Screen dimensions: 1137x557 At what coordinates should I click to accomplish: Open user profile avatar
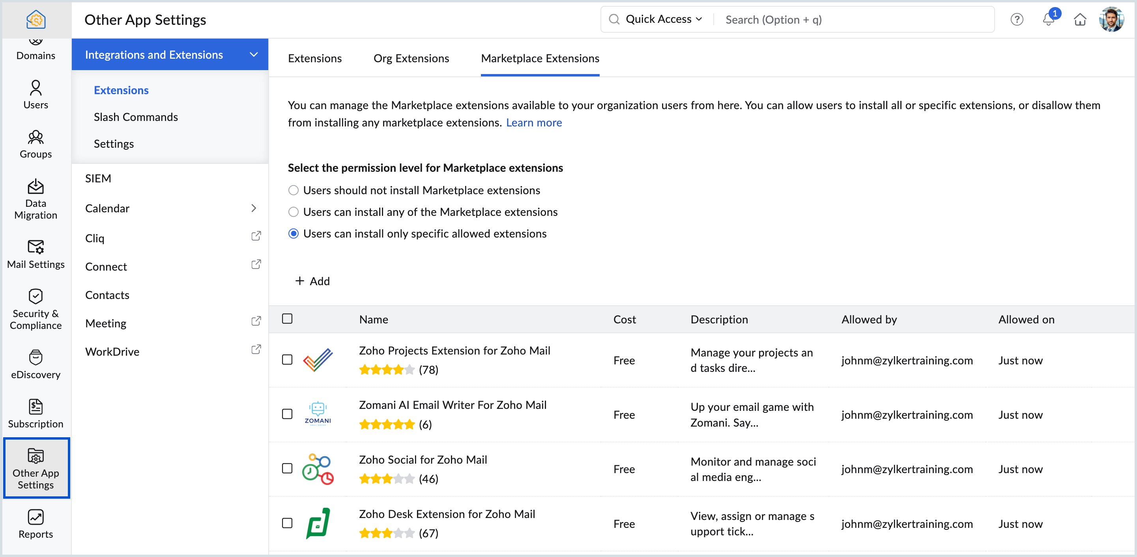pyautogui.click(x=1111, y=19)
